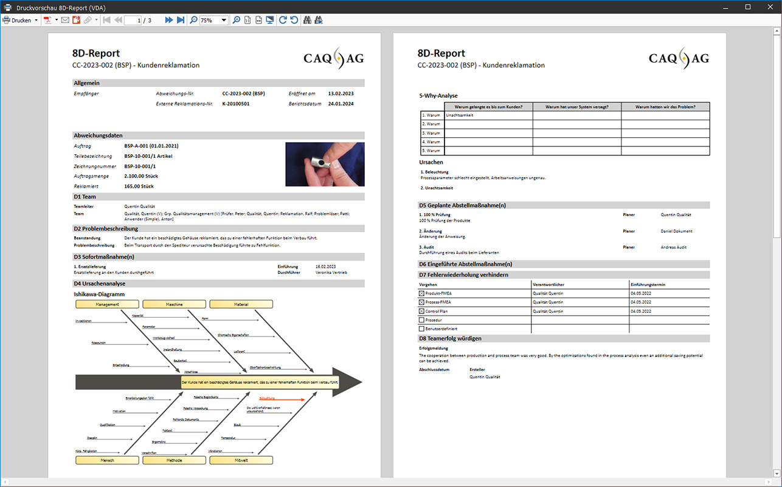The width and height of the screenshot is (782, 487).
Task: Click the '5-Why-Analyse' heading
Action: (438, 96)
